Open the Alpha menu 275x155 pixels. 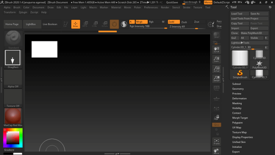click(x=7, y=7)
